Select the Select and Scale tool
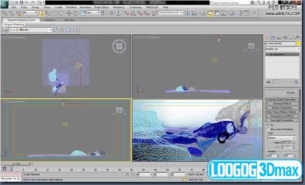Viewport: 305px width, 185px height. coord(82,13)
